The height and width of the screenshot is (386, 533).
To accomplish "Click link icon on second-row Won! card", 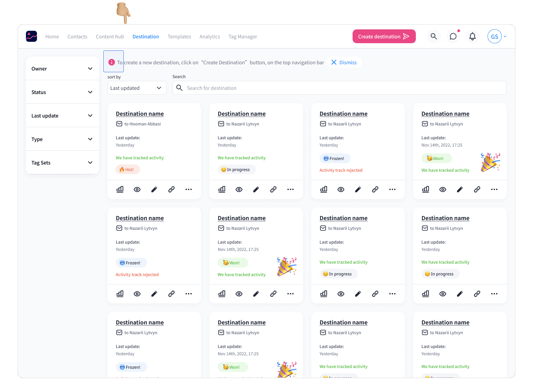I will click(273, 294).
